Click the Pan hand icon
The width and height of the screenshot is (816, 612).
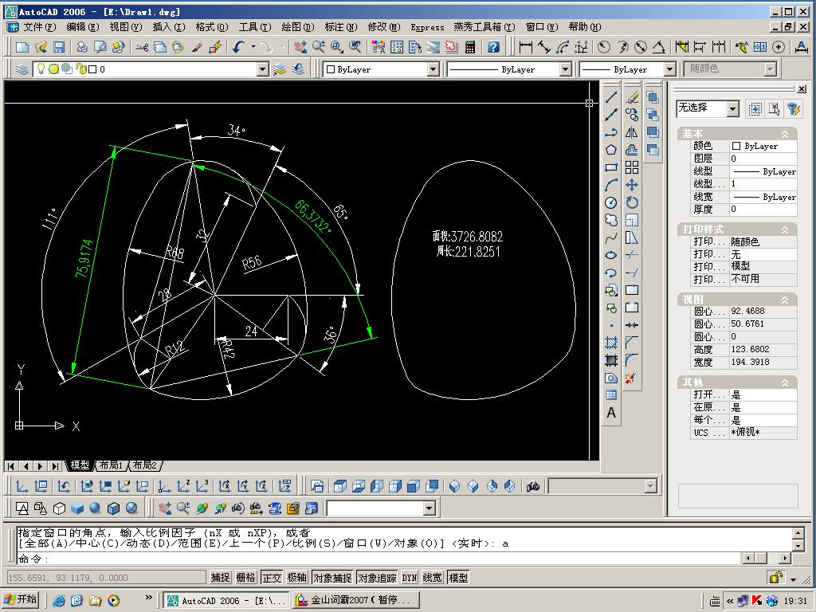click(300, 47)
